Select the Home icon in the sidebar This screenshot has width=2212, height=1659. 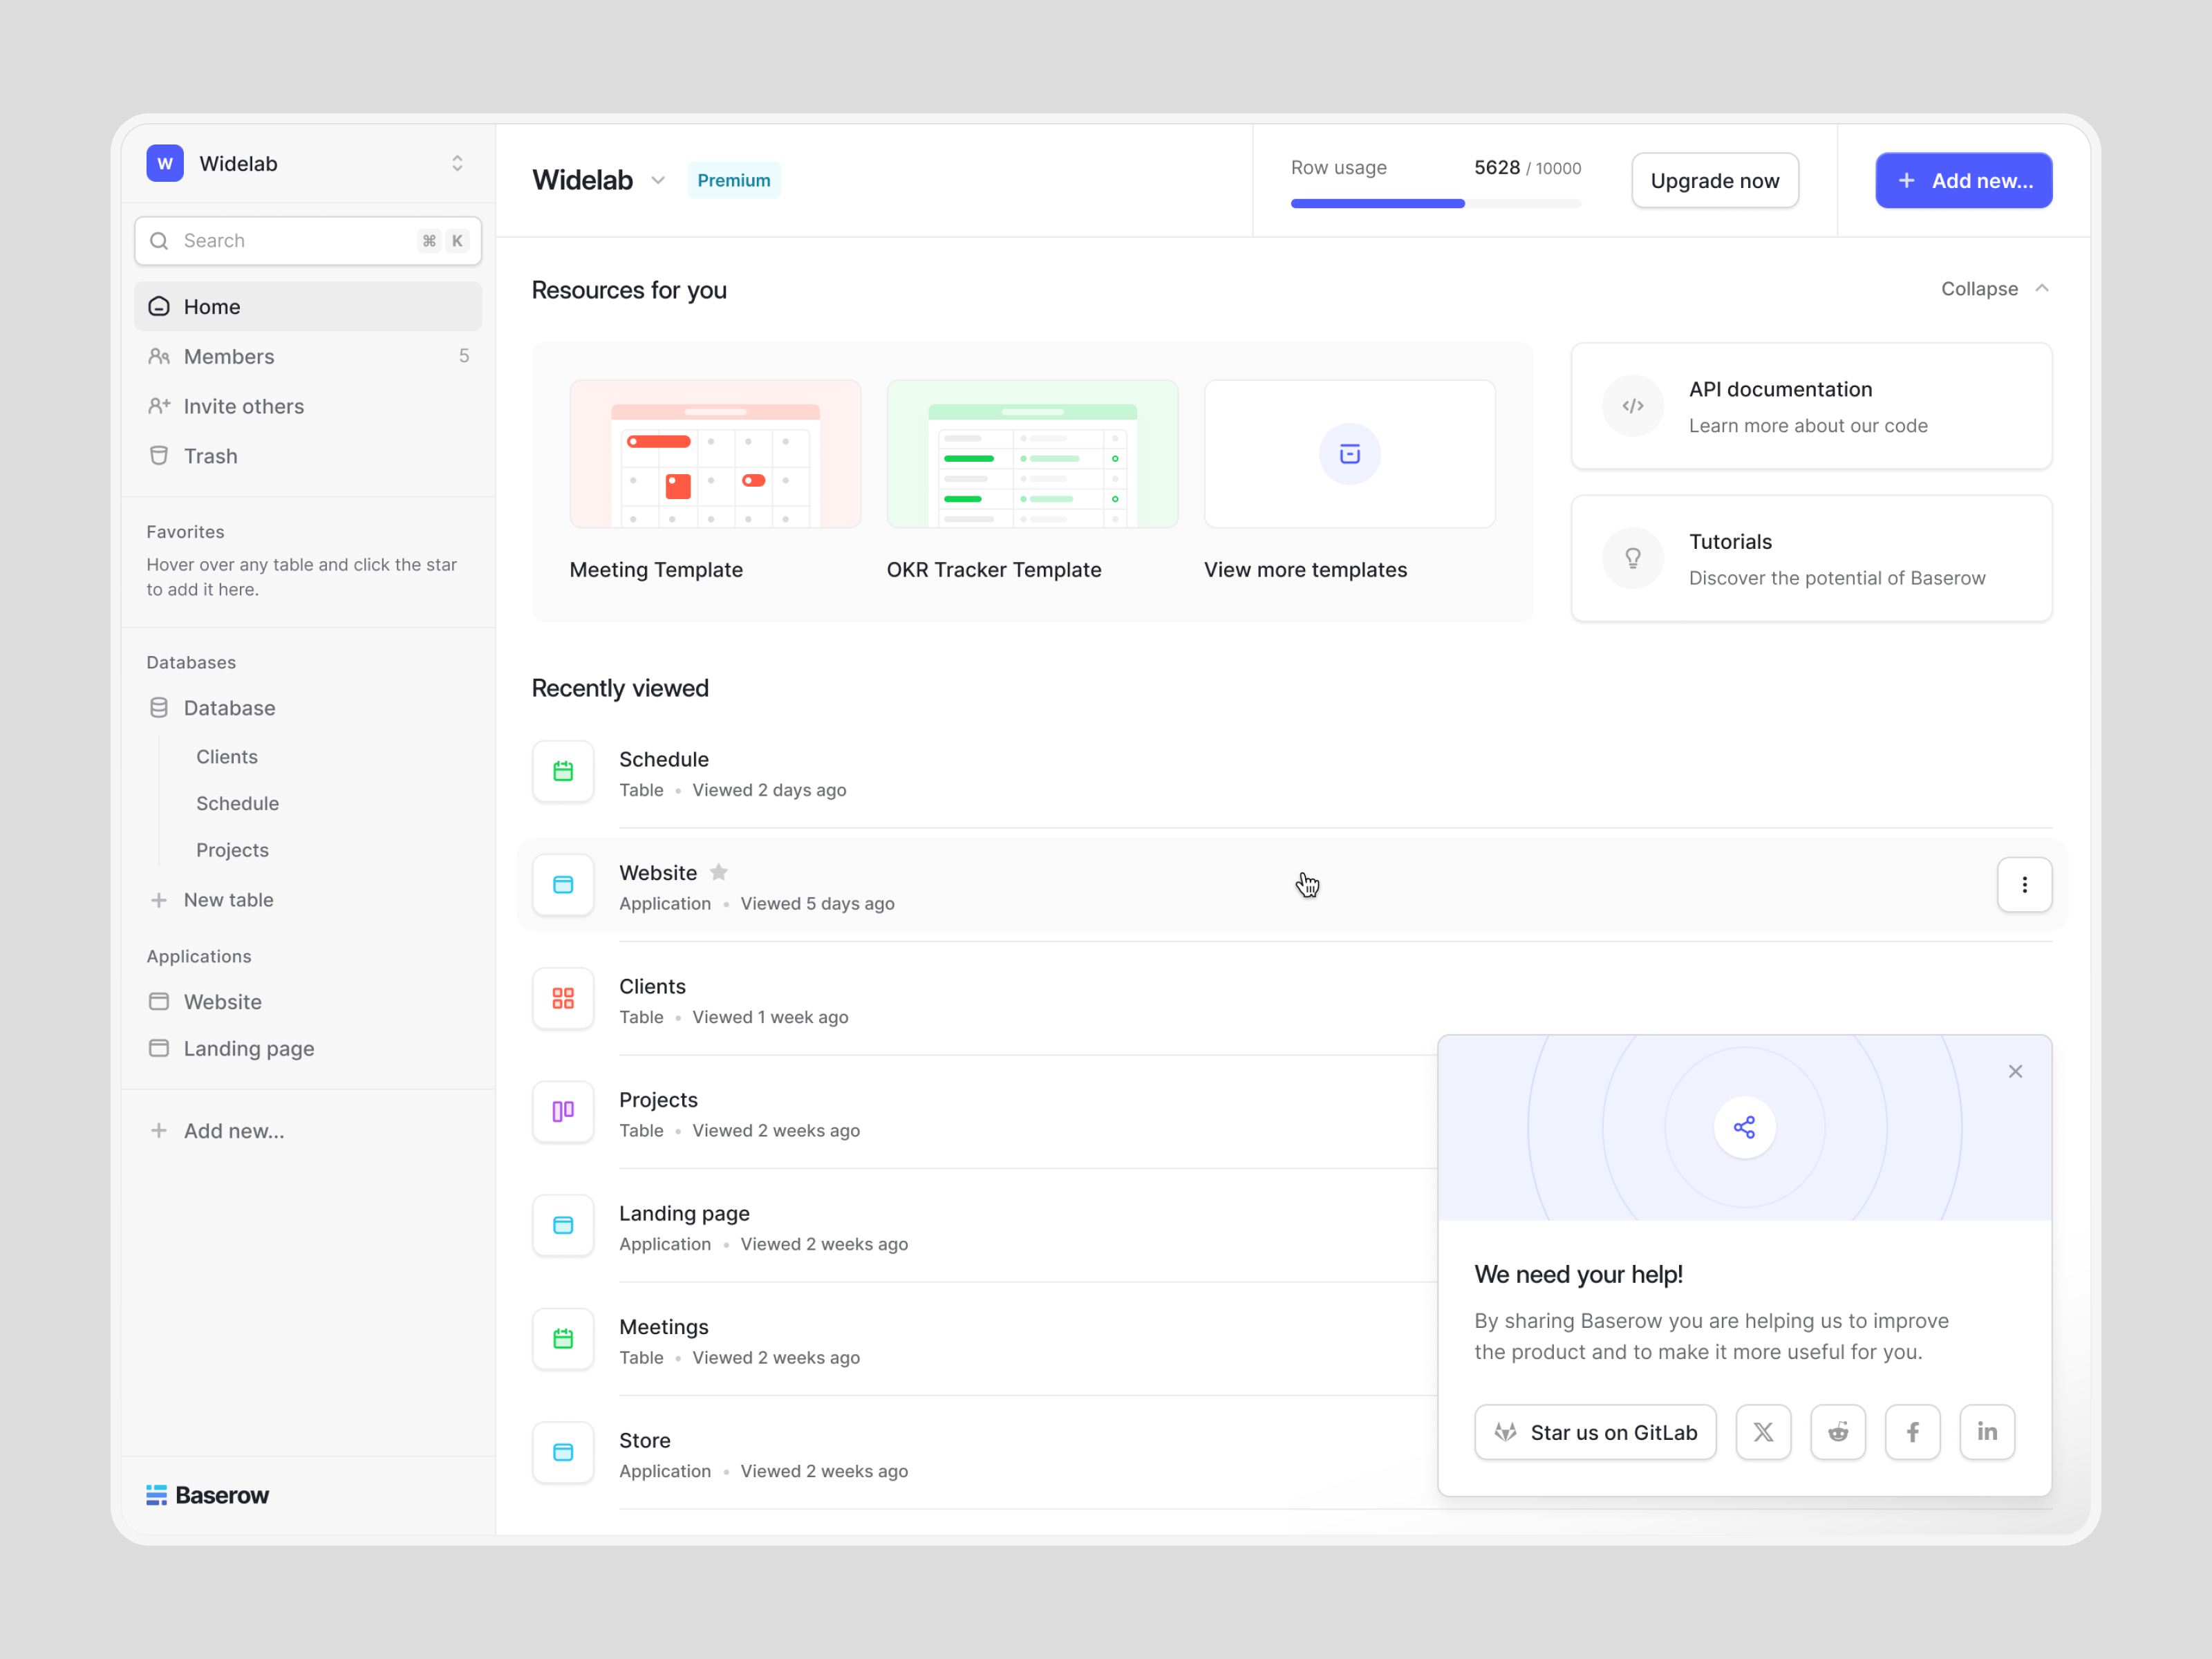point(159,306)
